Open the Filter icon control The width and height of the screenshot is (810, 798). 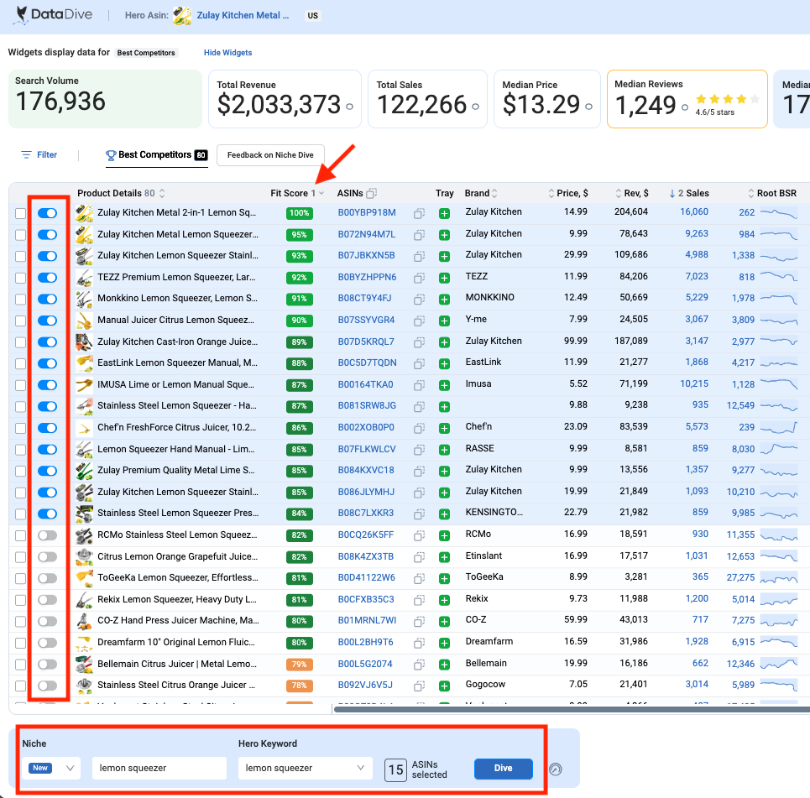(x=26, y=154)
